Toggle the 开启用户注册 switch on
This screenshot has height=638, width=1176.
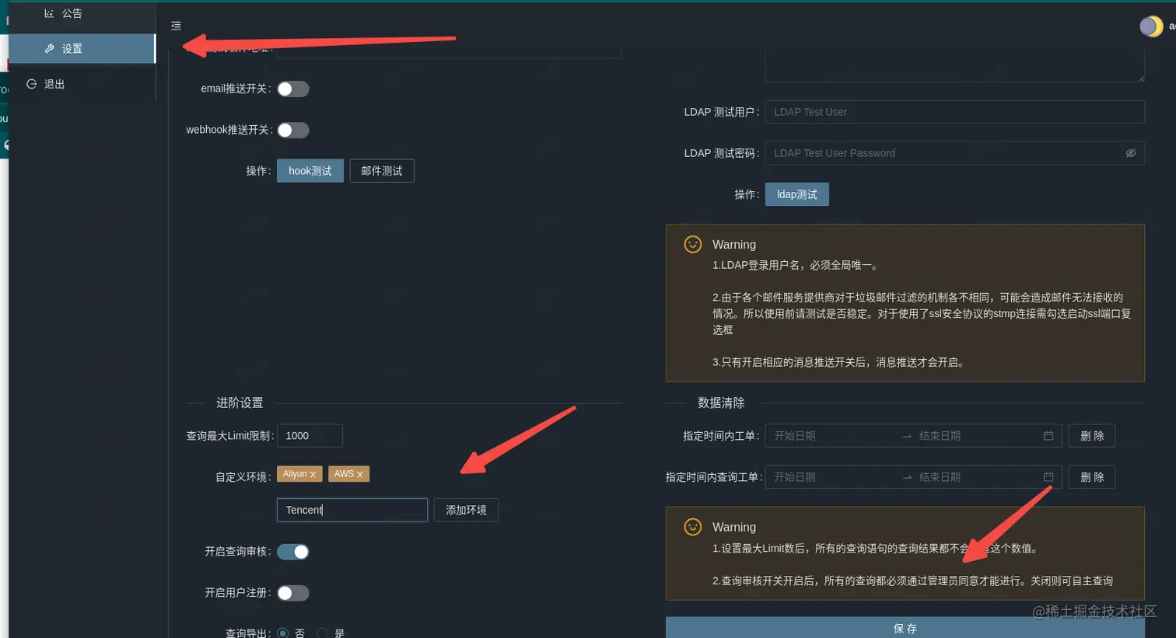click(293, 593)
